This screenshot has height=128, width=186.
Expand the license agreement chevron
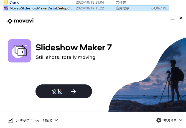(57, 120)
